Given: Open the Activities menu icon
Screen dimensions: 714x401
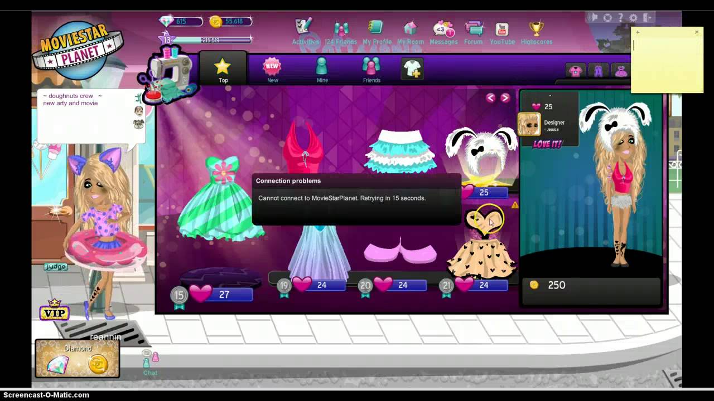Looking at the screenshot, I should click(304, 27).
